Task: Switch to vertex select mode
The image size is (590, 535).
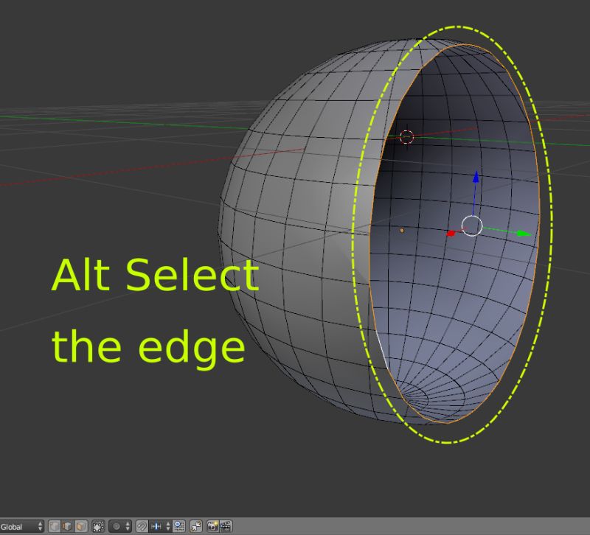Action: pos(53,526)
